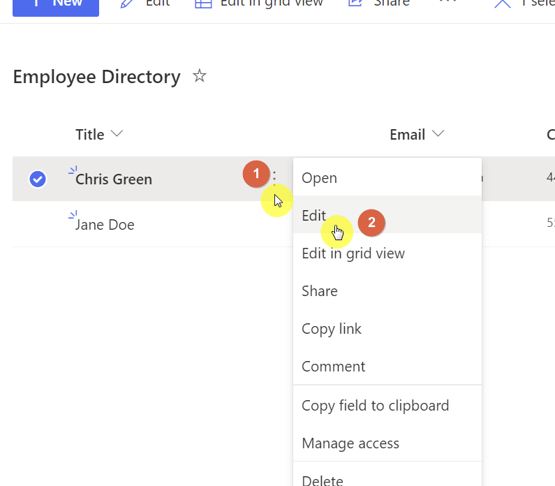Choose Edit in grid view in the context menu
Viewport: 555px width, 486px height.
point(387,253)
